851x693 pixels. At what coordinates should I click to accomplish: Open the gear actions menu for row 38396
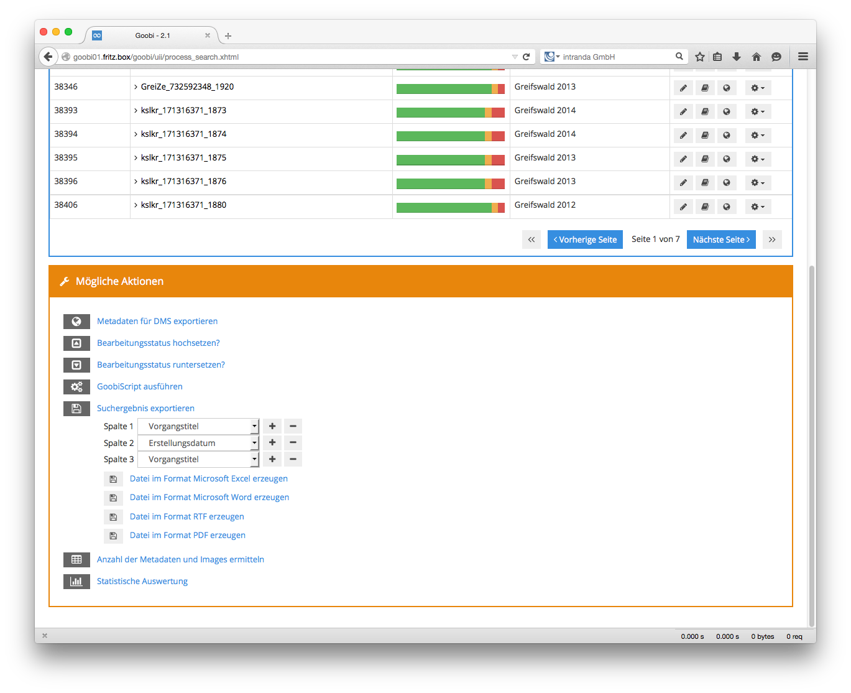coord(758,182)
